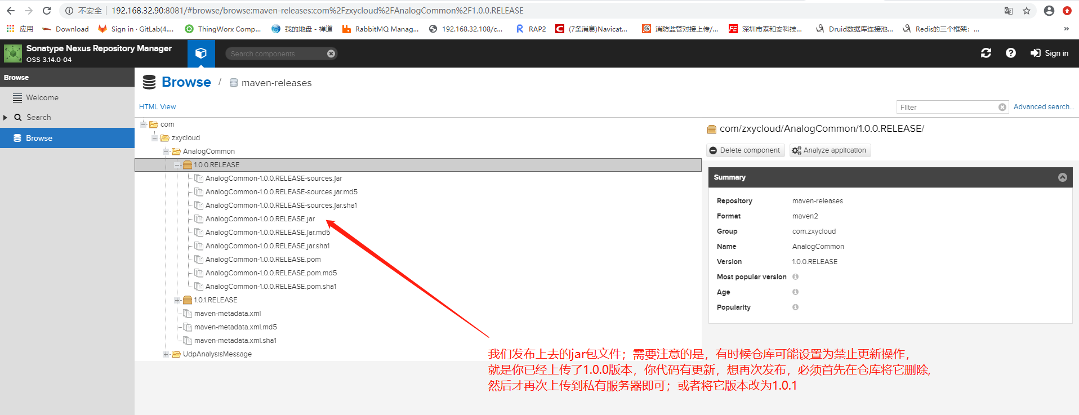Select AnalogCommon-1.0.0.RELEASE.pom.sha1
The height and width of the screenshot is (415, 1079).
(271, 287)
